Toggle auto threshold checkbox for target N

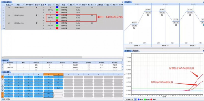[88, 65]
